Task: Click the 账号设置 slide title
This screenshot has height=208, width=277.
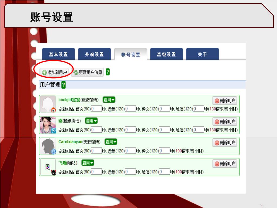Action: pos(52,17)
